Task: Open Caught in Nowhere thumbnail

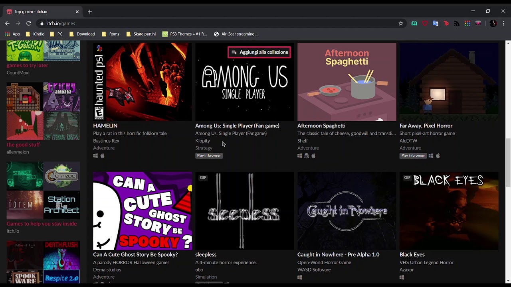Action: pyautogui.click(x=347, y=211)
